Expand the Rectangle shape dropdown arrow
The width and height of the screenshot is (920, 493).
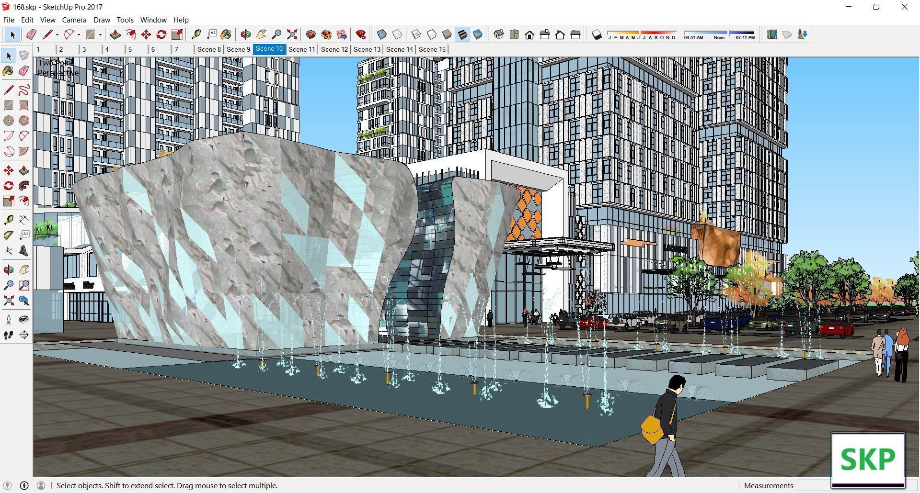100,34
